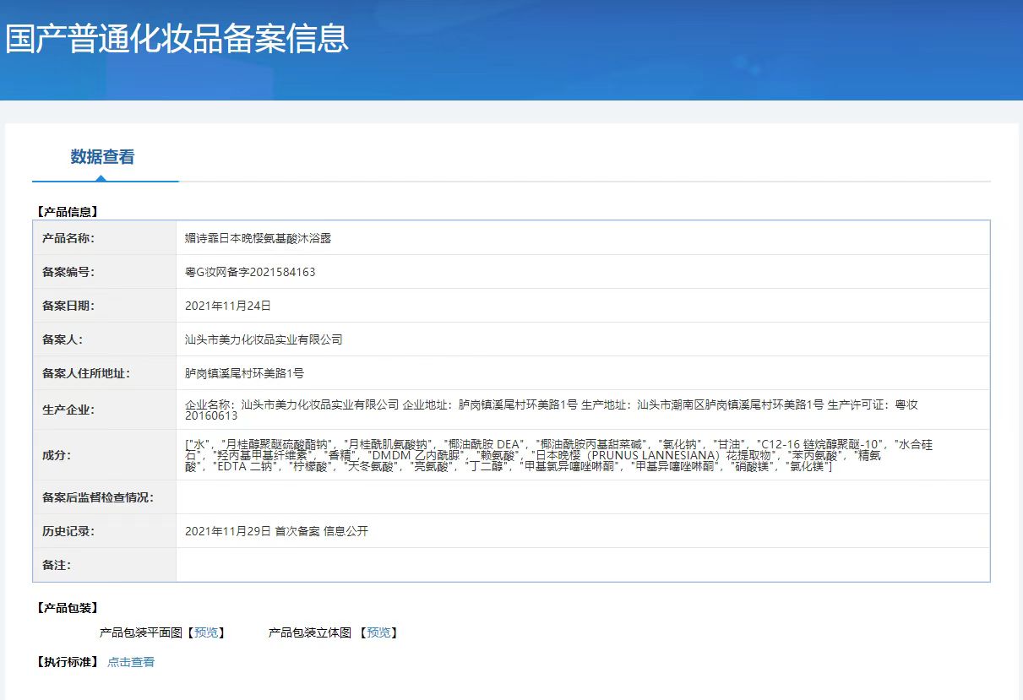
Task: Click the 备案编号 row label
Action: (68, 272)
